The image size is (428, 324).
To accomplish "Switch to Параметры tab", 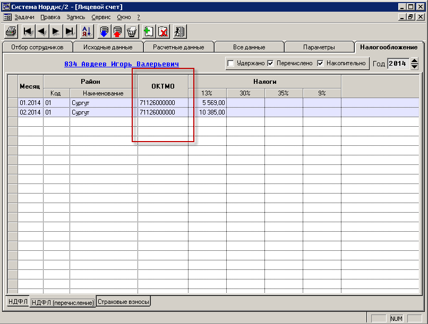I will pos(319,47).
